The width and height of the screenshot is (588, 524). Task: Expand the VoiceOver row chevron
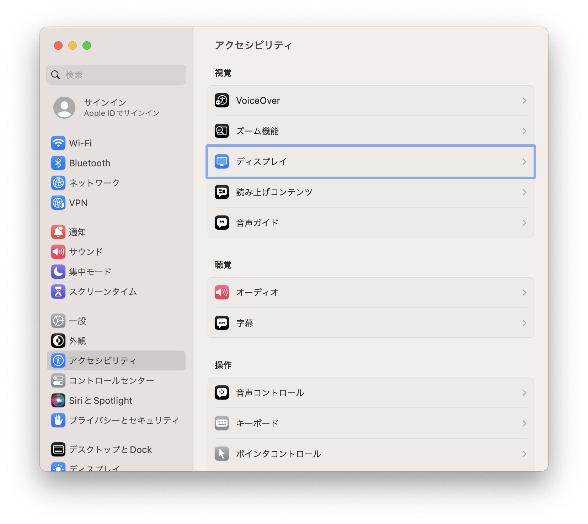[524, 101]
